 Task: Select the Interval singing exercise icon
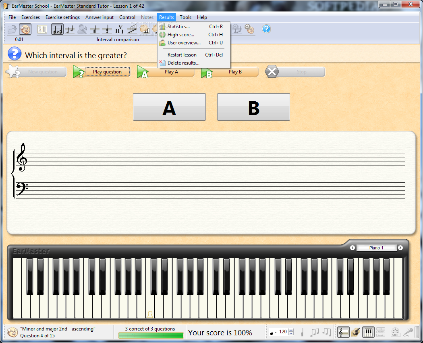tap(82, 29)
